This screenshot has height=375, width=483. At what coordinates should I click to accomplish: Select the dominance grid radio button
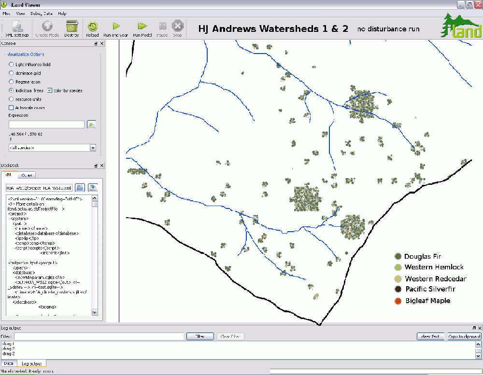(x=11, y=73)
